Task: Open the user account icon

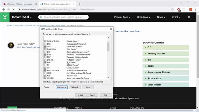Action: pos(189,17)
